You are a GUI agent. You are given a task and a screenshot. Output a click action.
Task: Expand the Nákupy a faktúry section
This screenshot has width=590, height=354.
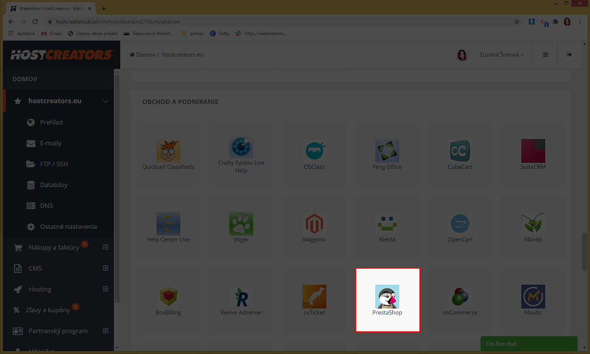[105, 247]
